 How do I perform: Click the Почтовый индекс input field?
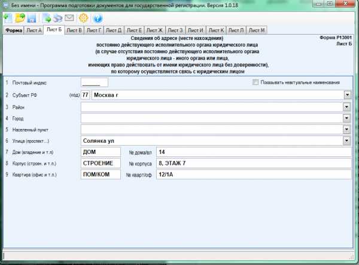coord(95,82)
